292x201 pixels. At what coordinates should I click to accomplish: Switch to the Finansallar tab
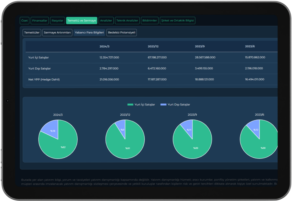point(40,21)
